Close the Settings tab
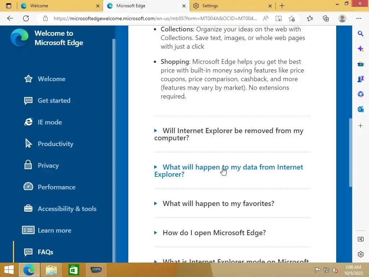 pos(270,6)
